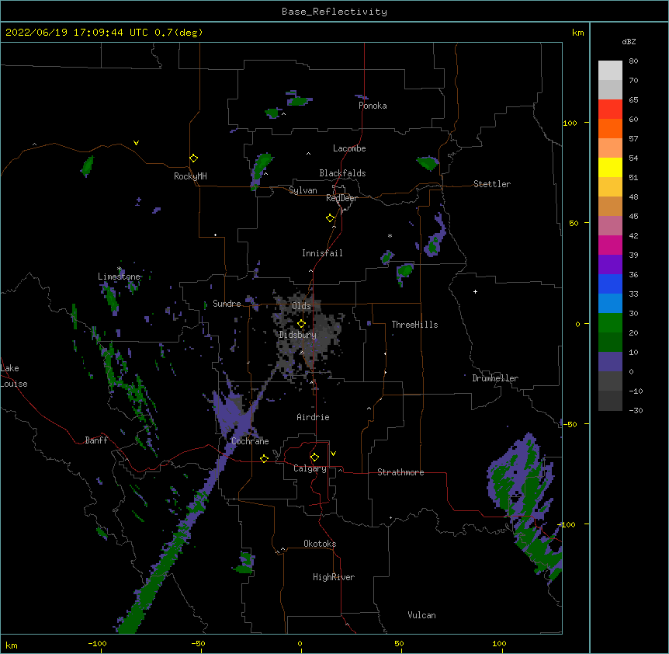Viewport: 669px width, 654px height.
Task: Click the Cochrane town label
Action: tap(250, 441)
